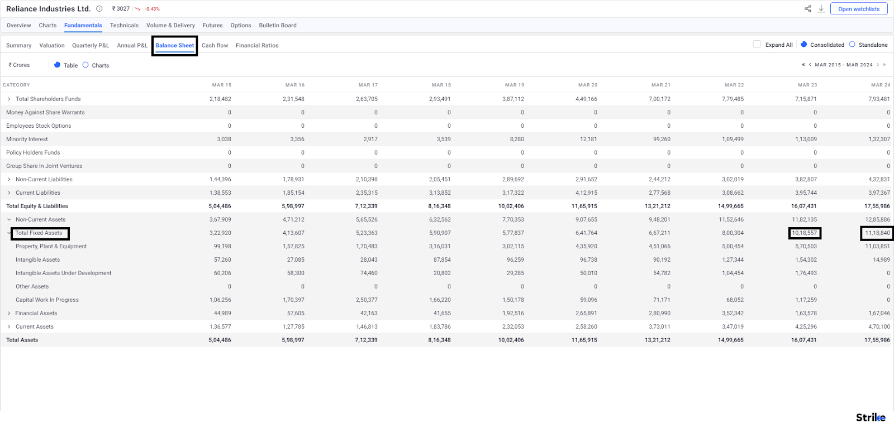
Task: Click Intangible Assets Under Development label
Action: coord(64,273)
